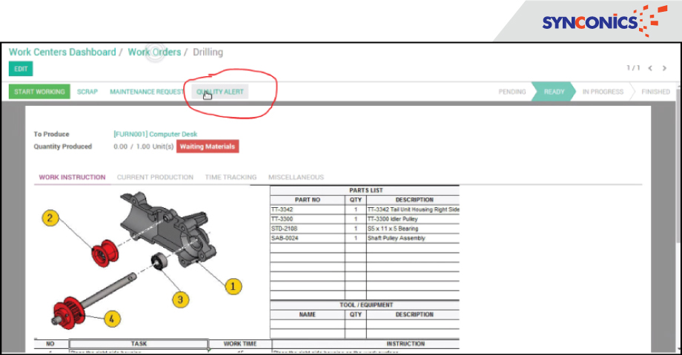
Task: Click the TASK column header
Action: 139,344
